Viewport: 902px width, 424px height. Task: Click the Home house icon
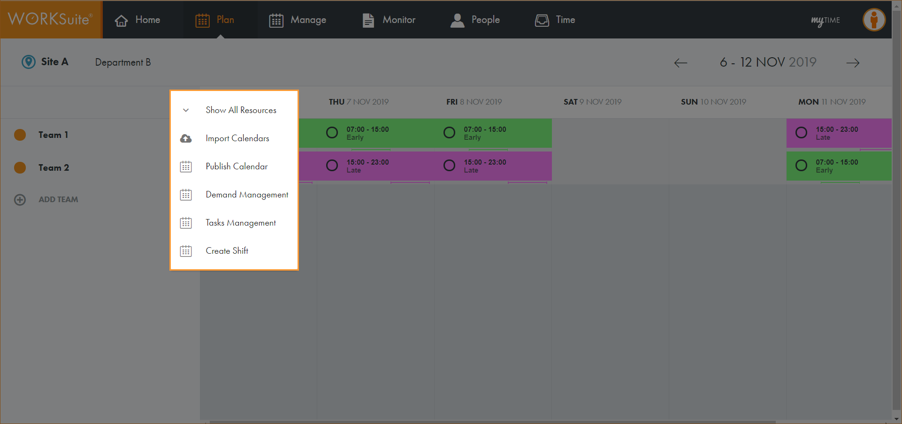point(122,20)
